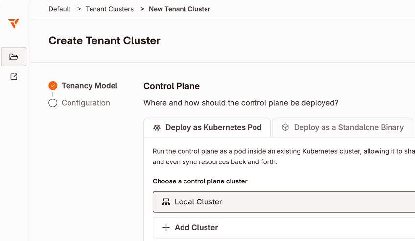Click the cube icon on Standalone Binary tab
This screenshot has height=241, width=415.
285,127
